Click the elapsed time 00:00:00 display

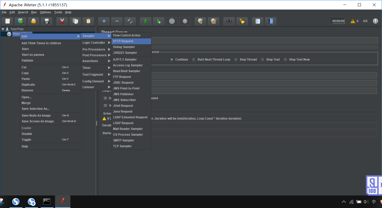pyautogui.click(x=338, y=21)
